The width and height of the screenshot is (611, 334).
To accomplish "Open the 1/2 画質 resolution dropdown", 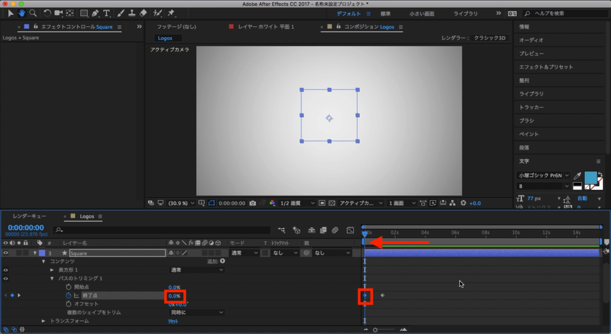I will (296, 203).
